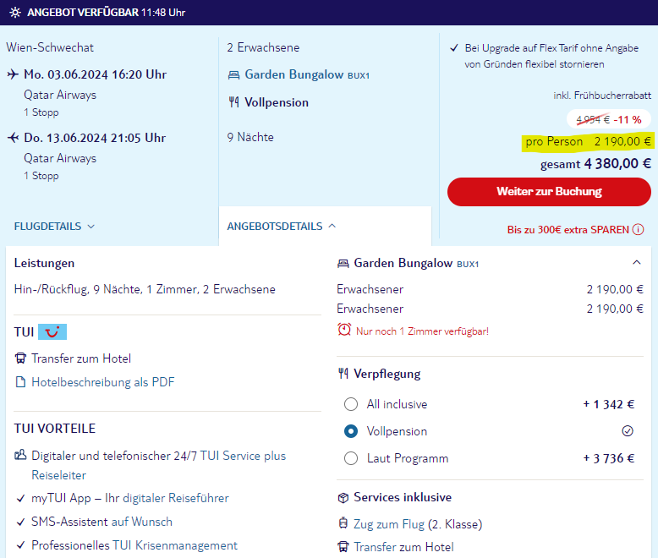This screenshot has width=658, height=558.
Task: Click the TUI smile logo
Action: click(52, 332)
